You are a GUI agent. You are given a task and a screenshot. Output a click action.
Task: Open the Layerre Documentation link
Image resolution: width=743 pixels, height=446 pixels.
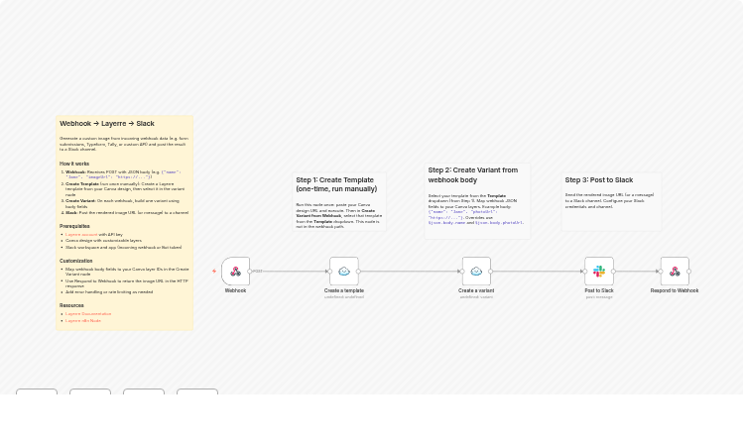pyautogui.click(x=88, y=314)
